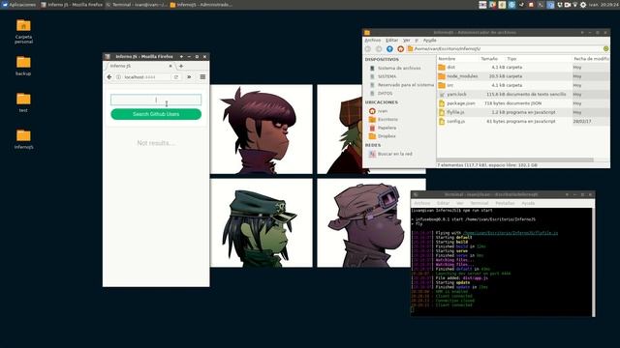Open a new Firefox tab
The height and width of the screenshot is (348, 620).
tap(181, 67)
